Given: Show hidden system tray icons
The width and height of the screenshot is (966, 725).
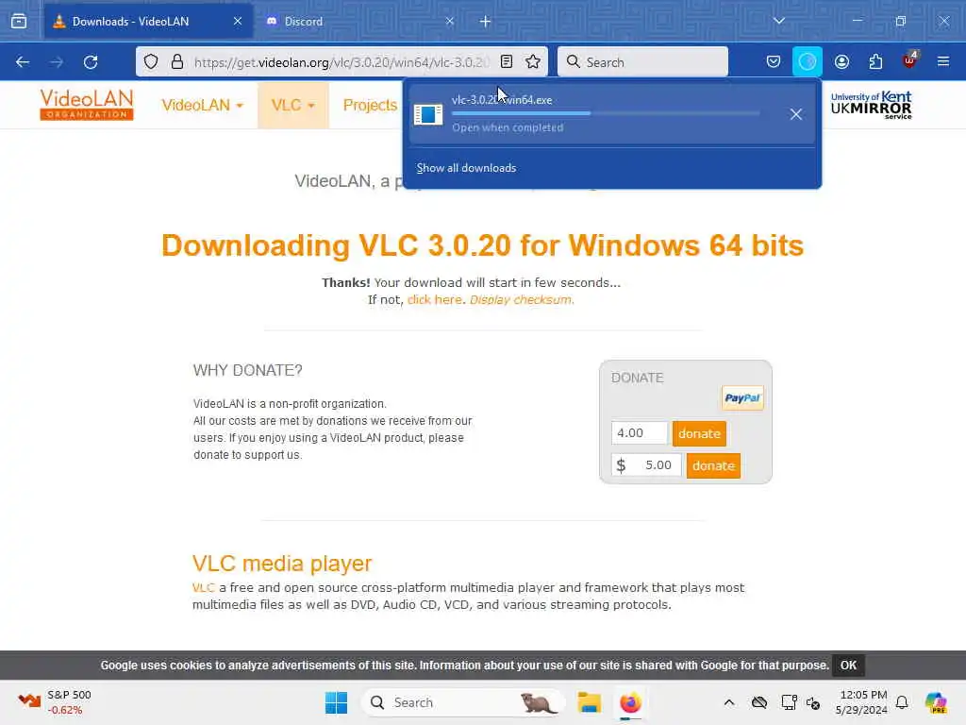Looking at the screenshot, I should 729,702.
